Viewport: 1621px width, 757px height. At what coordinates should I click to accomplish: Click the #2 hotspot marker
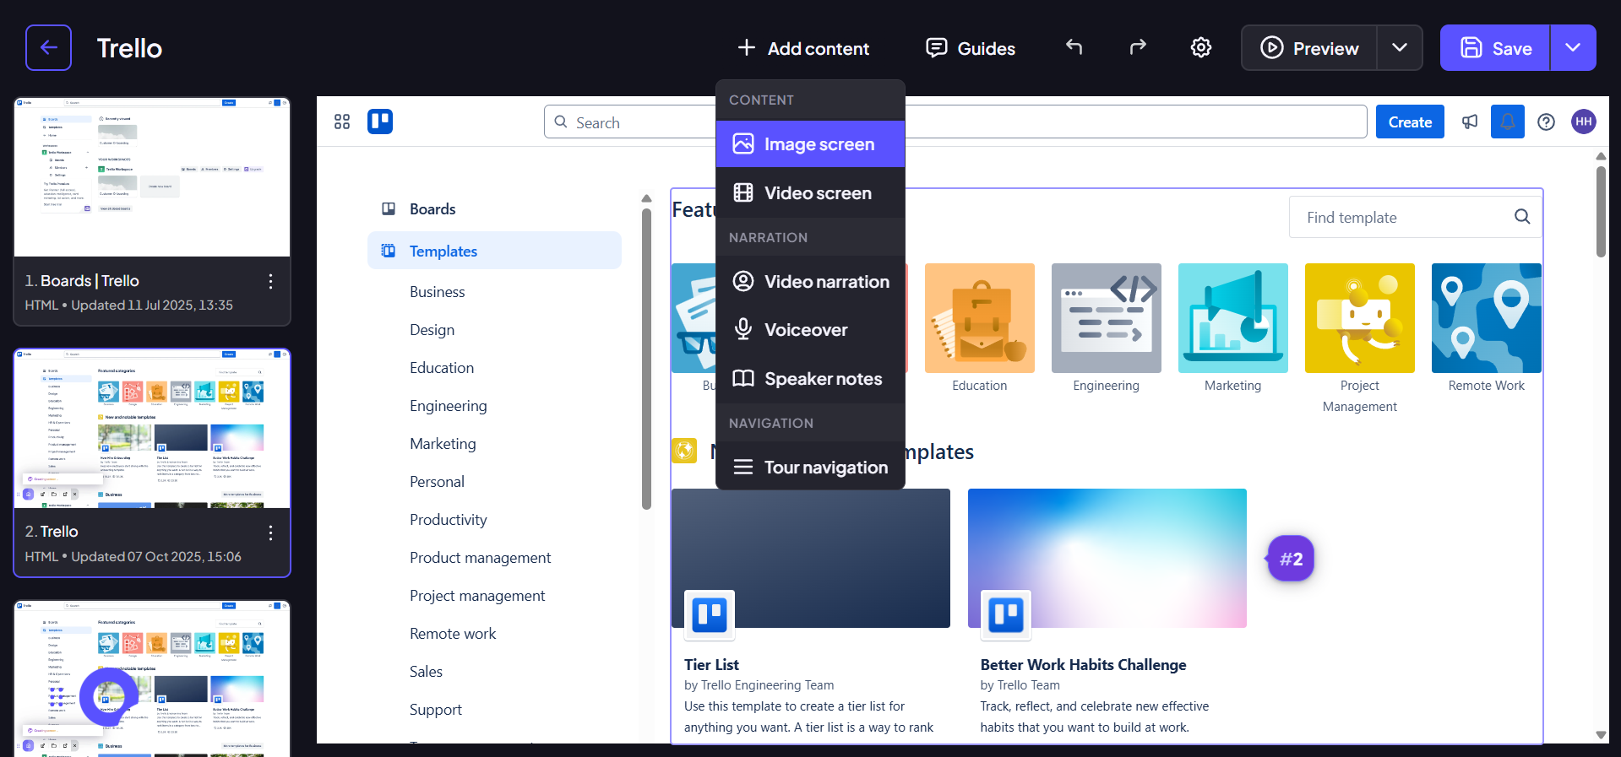pos(1291,559)
